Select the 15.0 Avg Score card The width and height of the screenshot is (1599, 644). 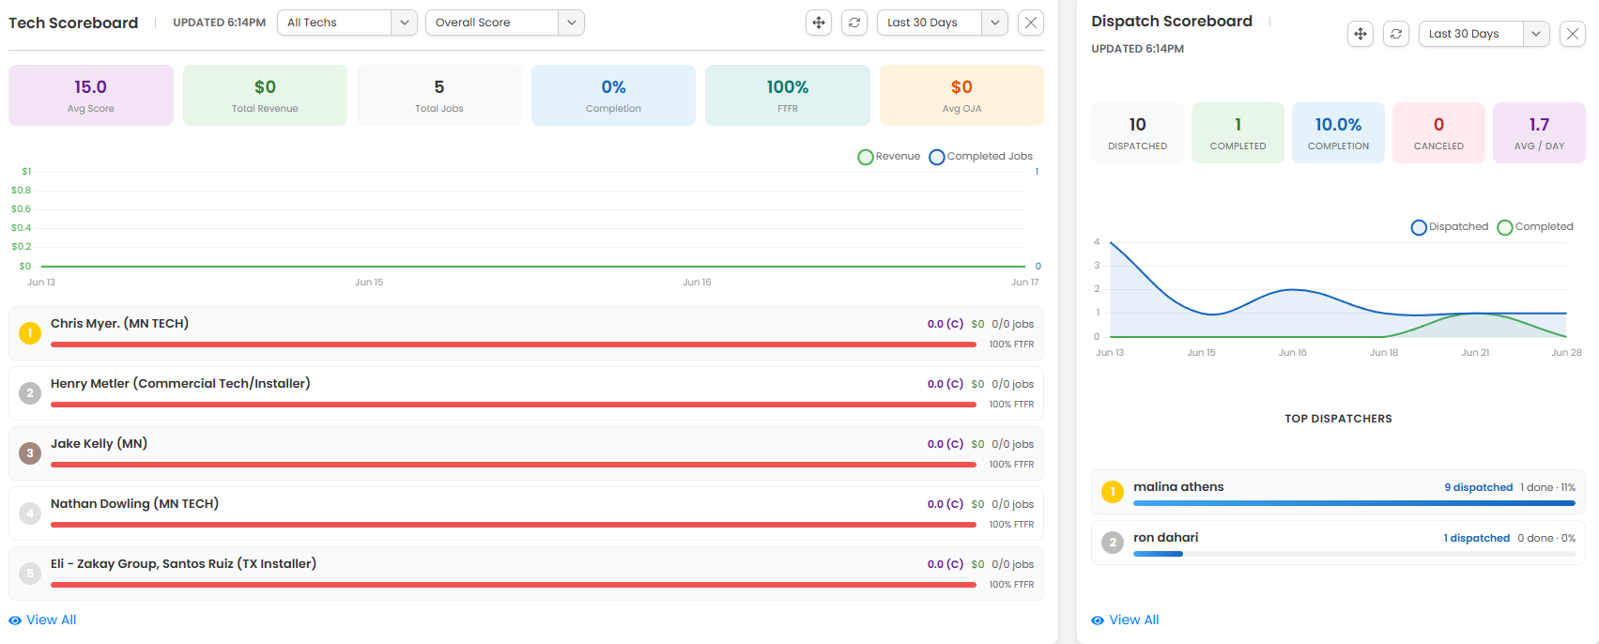(x=91, y=95)
